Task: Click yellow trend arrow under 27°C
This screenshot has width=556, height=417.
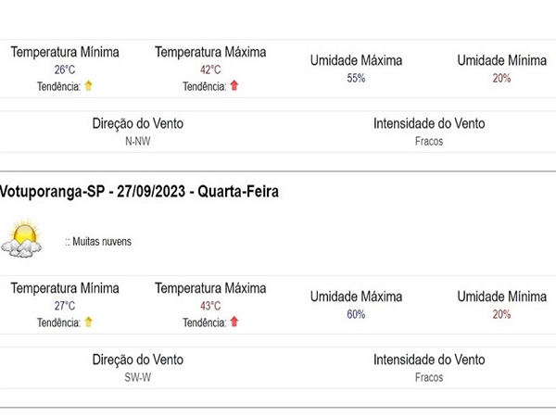Action: 89,322
